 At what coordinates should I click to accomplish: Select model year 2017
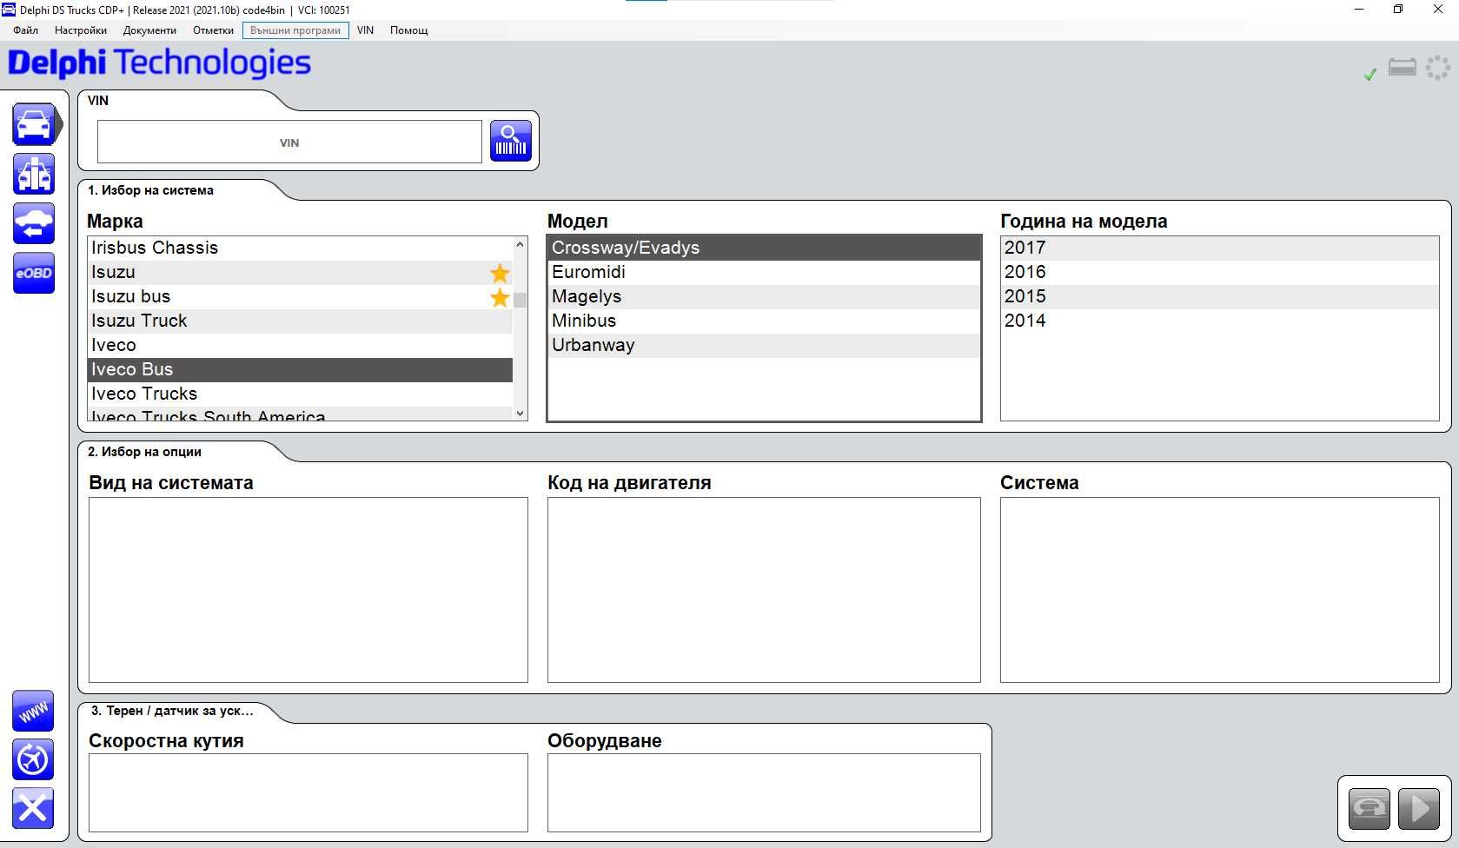[x=1220, y=248]
